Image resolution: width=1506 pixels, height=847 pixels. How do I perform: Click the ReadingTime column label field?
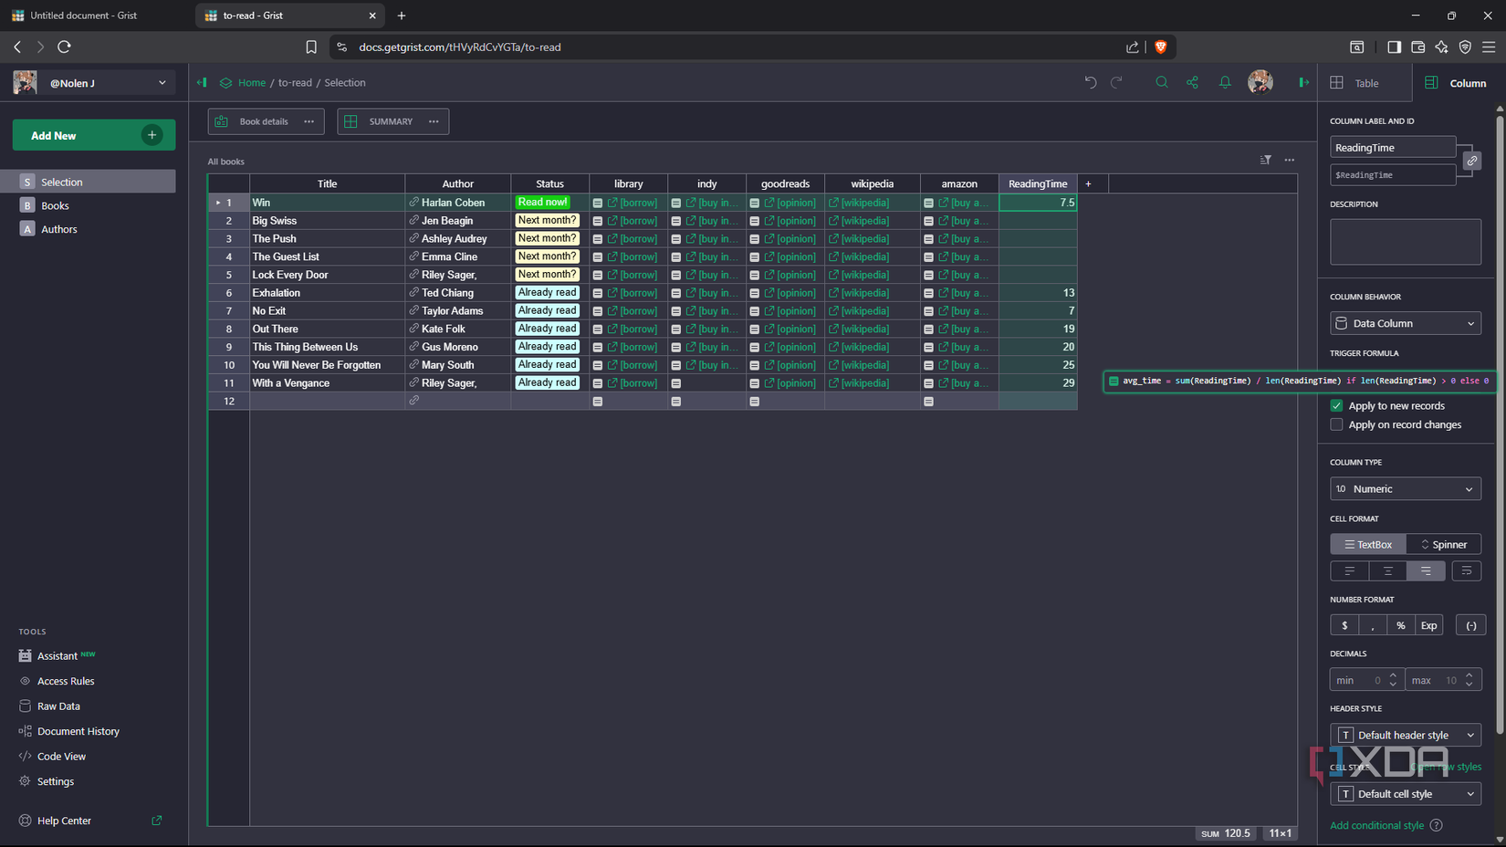click(x=1392, y=146)
